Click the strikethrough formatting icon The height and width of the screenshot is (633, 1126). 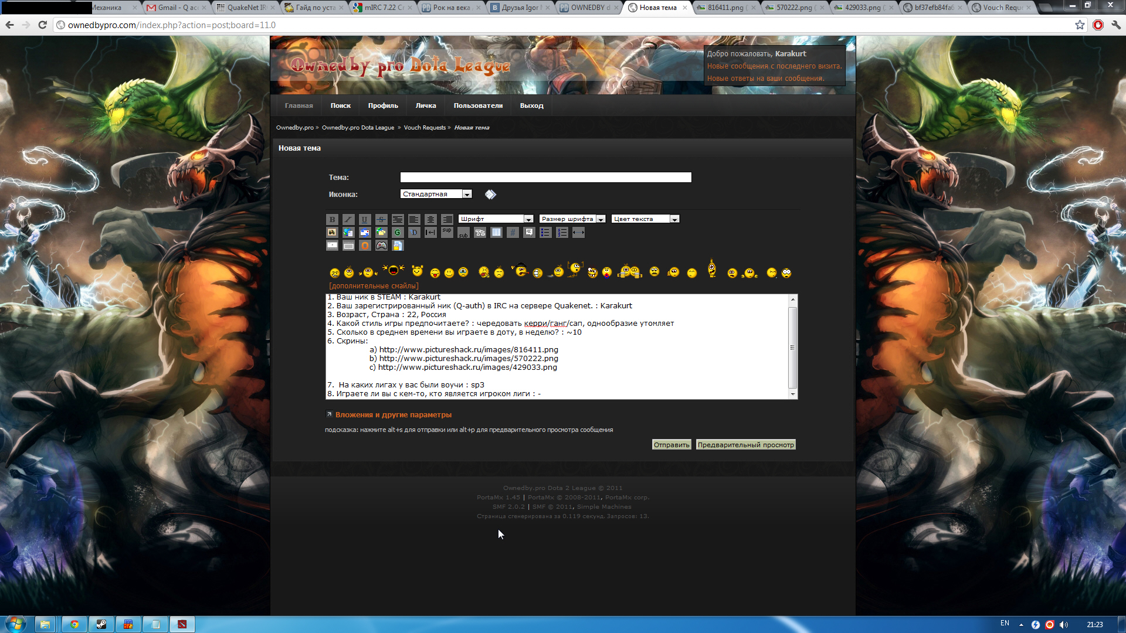pyautogui.click(x=381, y=219)
